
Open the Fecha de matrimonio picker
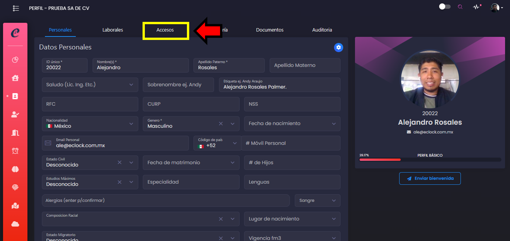click(191, 163)
